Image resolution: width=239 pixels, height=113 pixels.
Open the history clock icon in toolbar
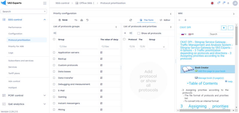click(87, 20)
